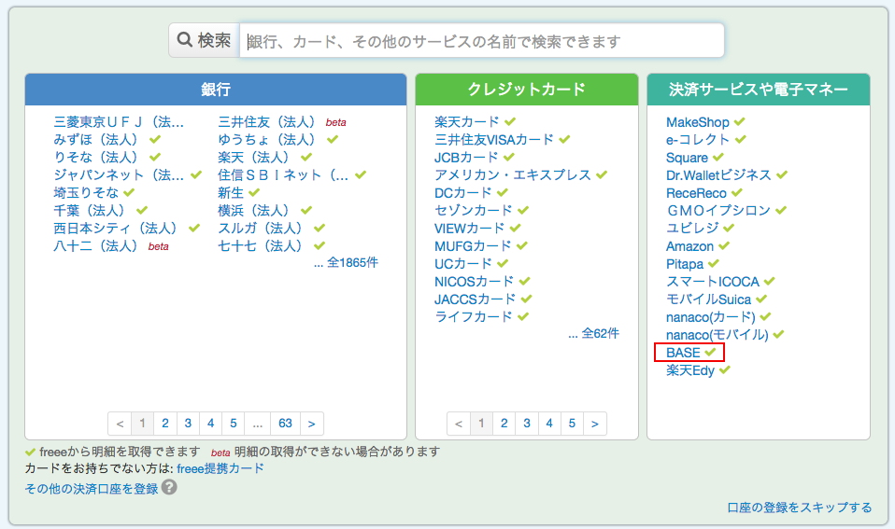Open ジャパンネット bank link
Viewport: 895px width, 529px height.
pyautogui.click(x=118, y=175)
